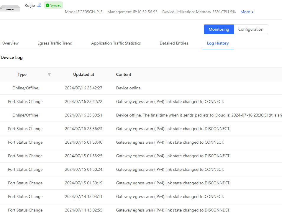Viewport: 282px width, 213px height.
Task: Switch to the Monitoring view
Action: (219, 29)
